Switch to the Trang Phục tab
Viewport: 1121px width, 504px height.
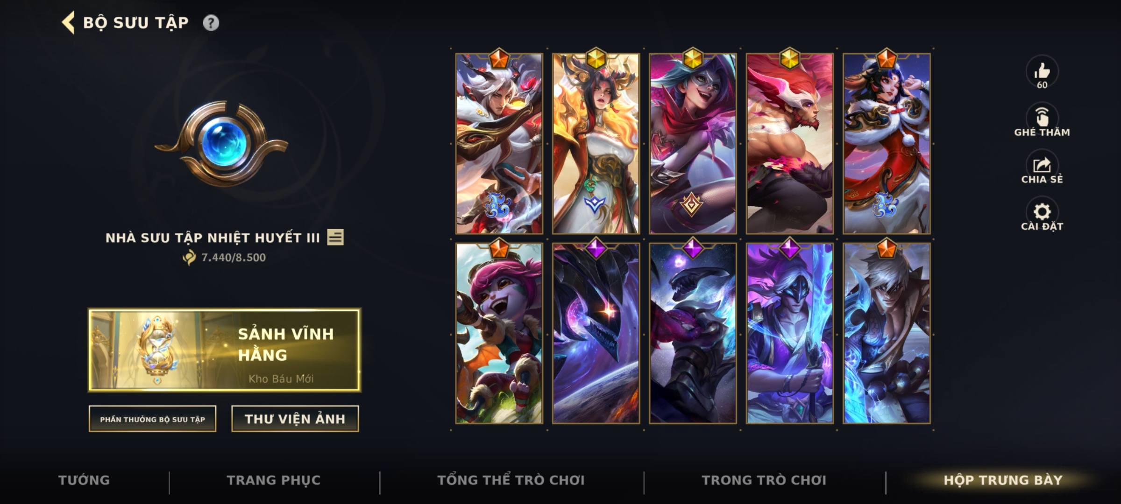[274, 480]
